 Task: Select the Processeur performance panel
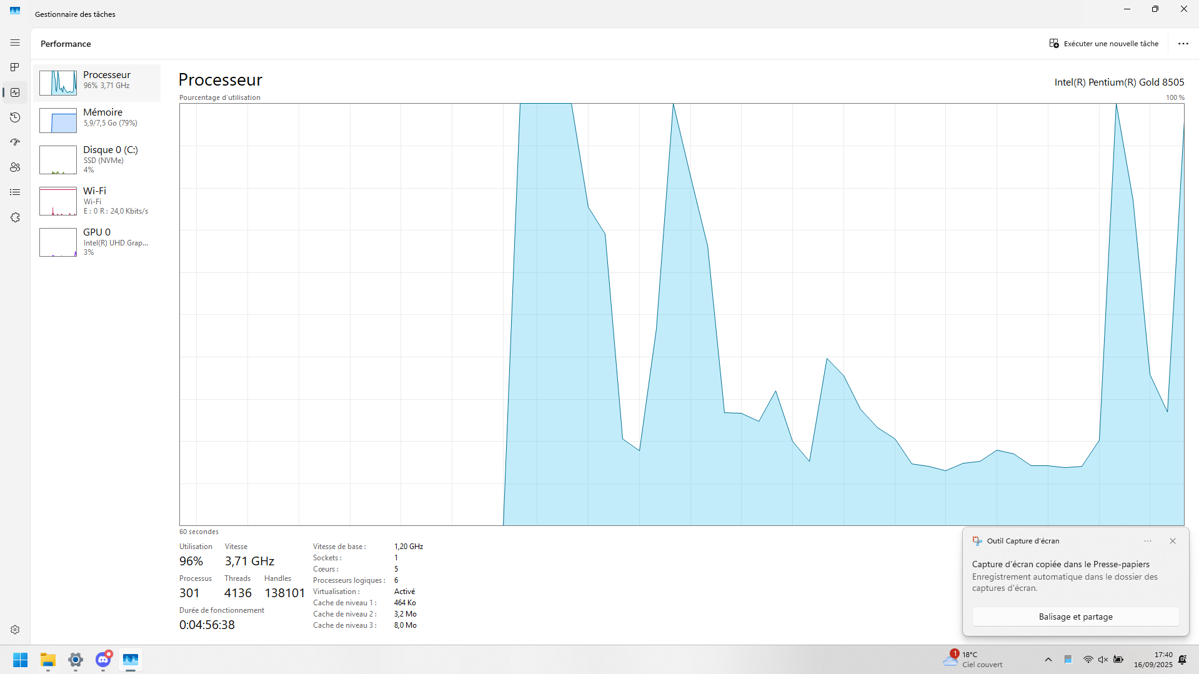[97, 82]
